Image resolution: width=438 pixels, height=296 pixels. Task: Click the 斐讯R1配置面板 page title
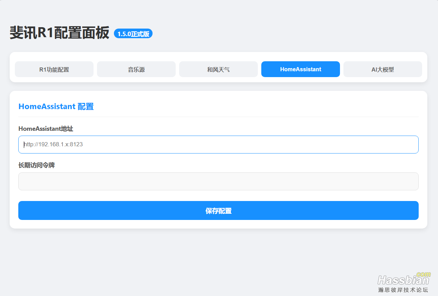pyautogui.click(x=59, y=33)
